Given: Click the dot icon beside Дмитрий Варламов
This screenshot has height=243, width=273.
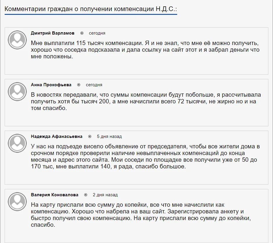Looking at the screenshot, I should [82, 33].
